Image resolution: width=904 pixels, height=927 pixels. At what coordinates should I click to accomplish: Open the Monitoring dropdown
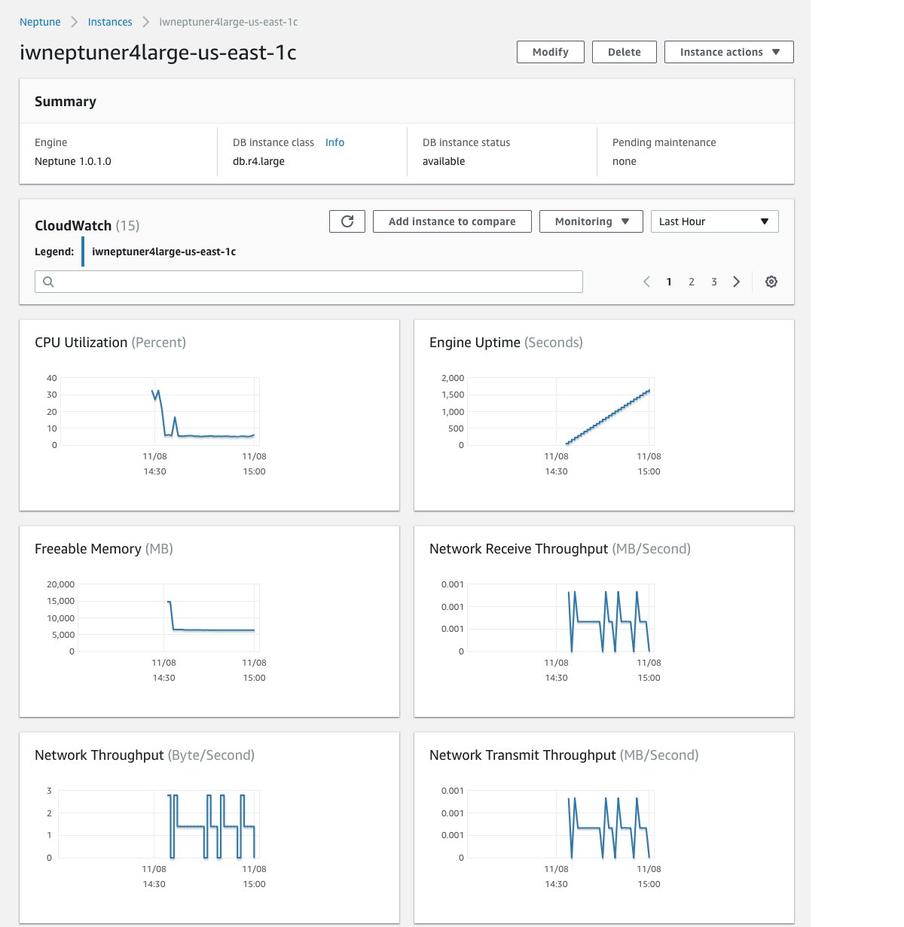pyautogui.click(x=591, y=221)
